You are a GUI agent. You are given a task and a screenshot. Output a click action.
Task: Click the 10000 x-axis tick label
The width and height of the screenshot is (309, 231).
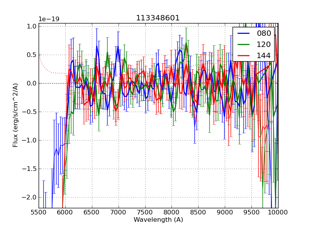278,212
